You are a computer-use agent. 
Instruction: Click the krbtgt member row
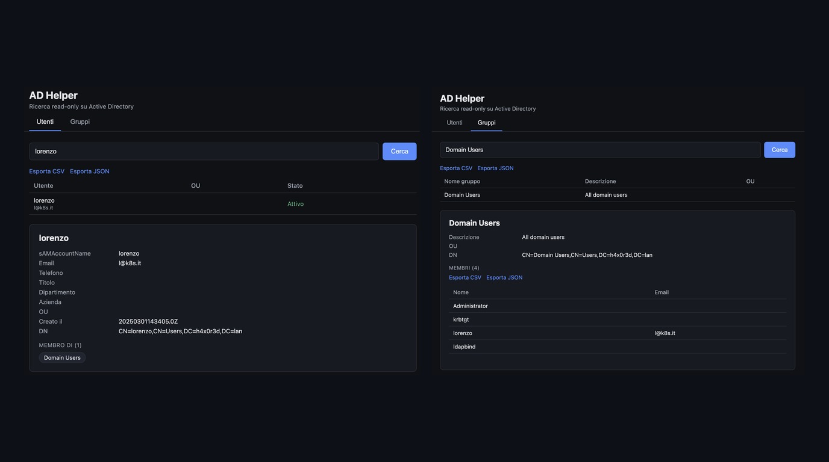click(x=618, y=319)
